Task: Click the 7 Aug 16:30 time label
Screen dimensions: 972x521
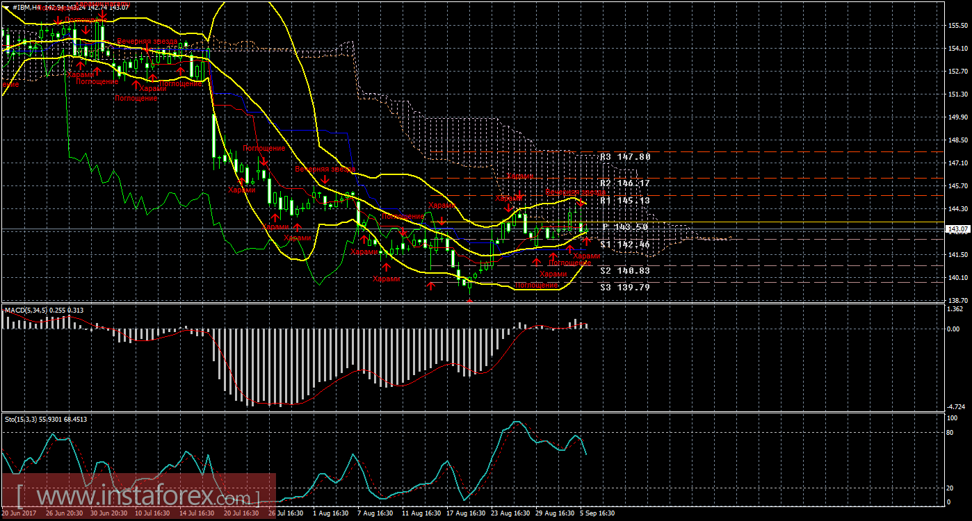Action: click(x=374, y=513)
